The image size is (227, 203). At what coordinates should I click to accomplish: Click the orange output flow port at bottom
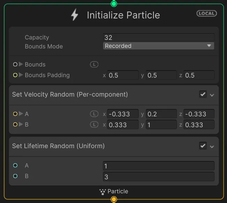point(114,200)
